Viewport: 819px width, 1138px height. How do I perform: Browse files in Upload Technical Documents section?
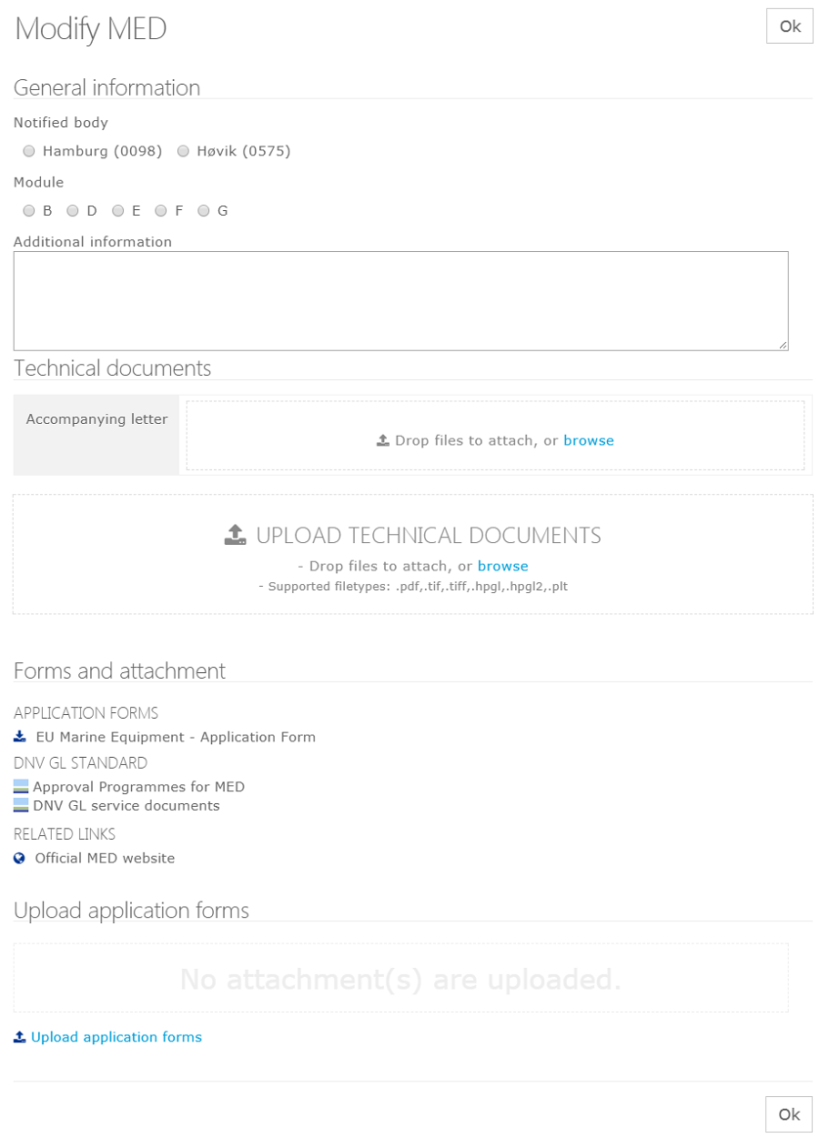point(502,566)
